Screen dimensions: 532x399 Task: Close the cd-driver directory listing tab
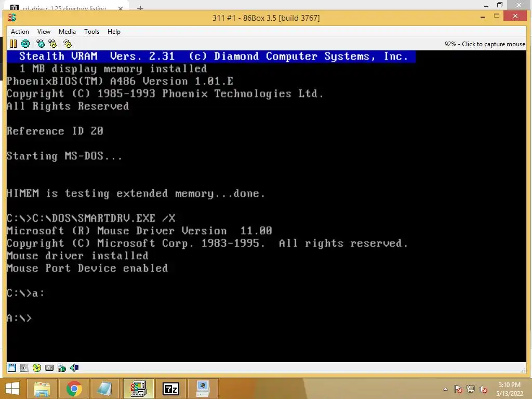(x=121, y=8)
